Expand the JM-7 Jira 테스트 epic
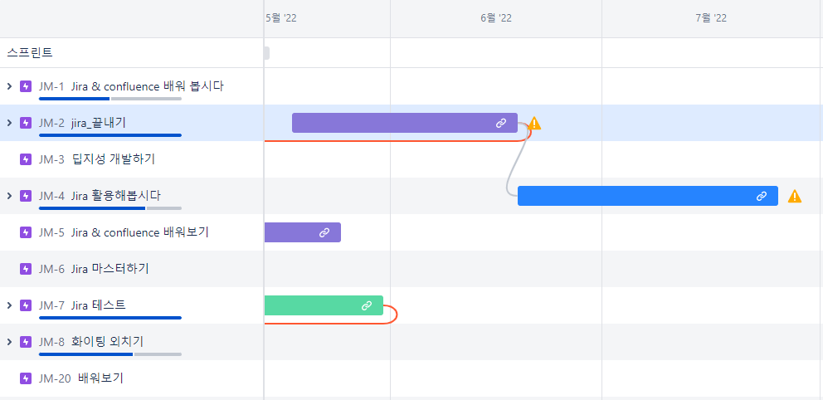The height and width of the screenshot is (400, 823). [x=9, y=305]
